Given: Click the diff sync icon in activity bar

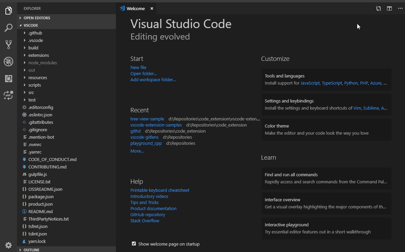Looking at the screenshot, I should pos(8,95).
